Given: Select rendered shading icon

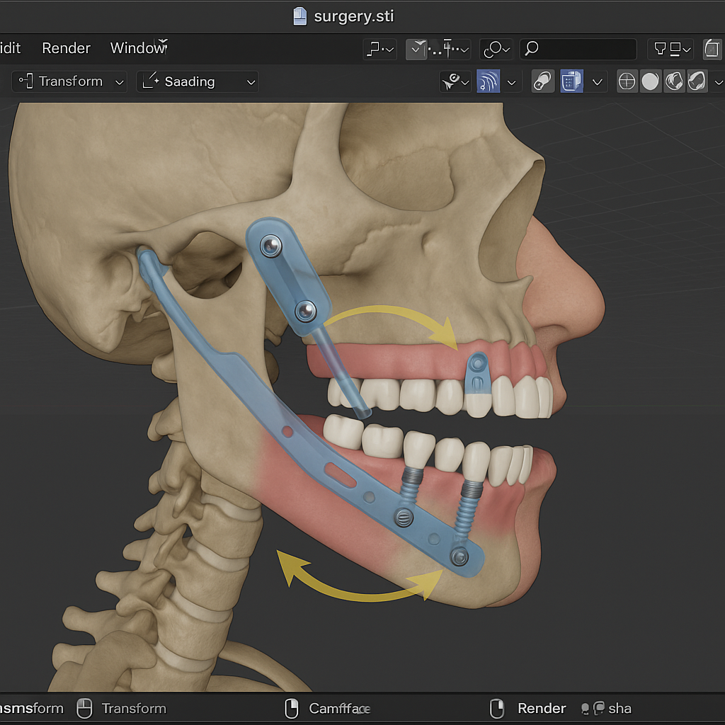Looking at the screenshot, I should pyautogui.click(x=697, y=81).
